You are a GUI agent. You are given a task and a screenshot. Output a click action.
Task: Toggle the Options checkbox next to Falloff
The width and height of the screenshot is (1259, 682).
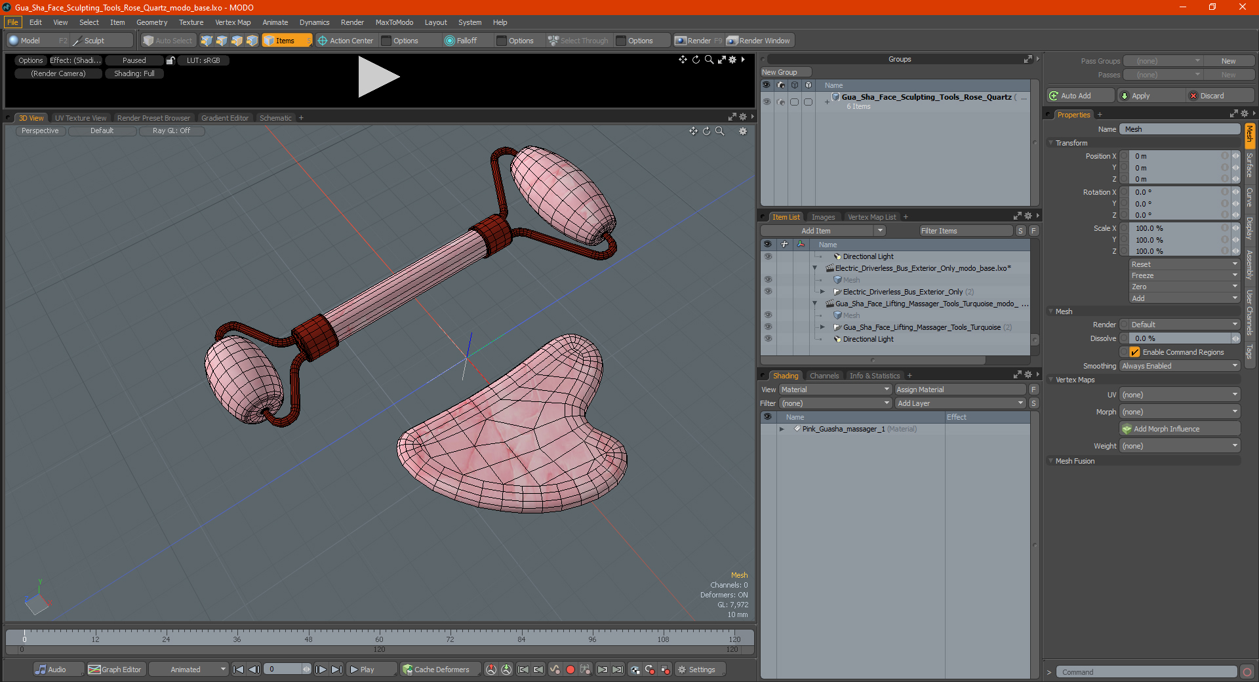(x=502, y=41)
